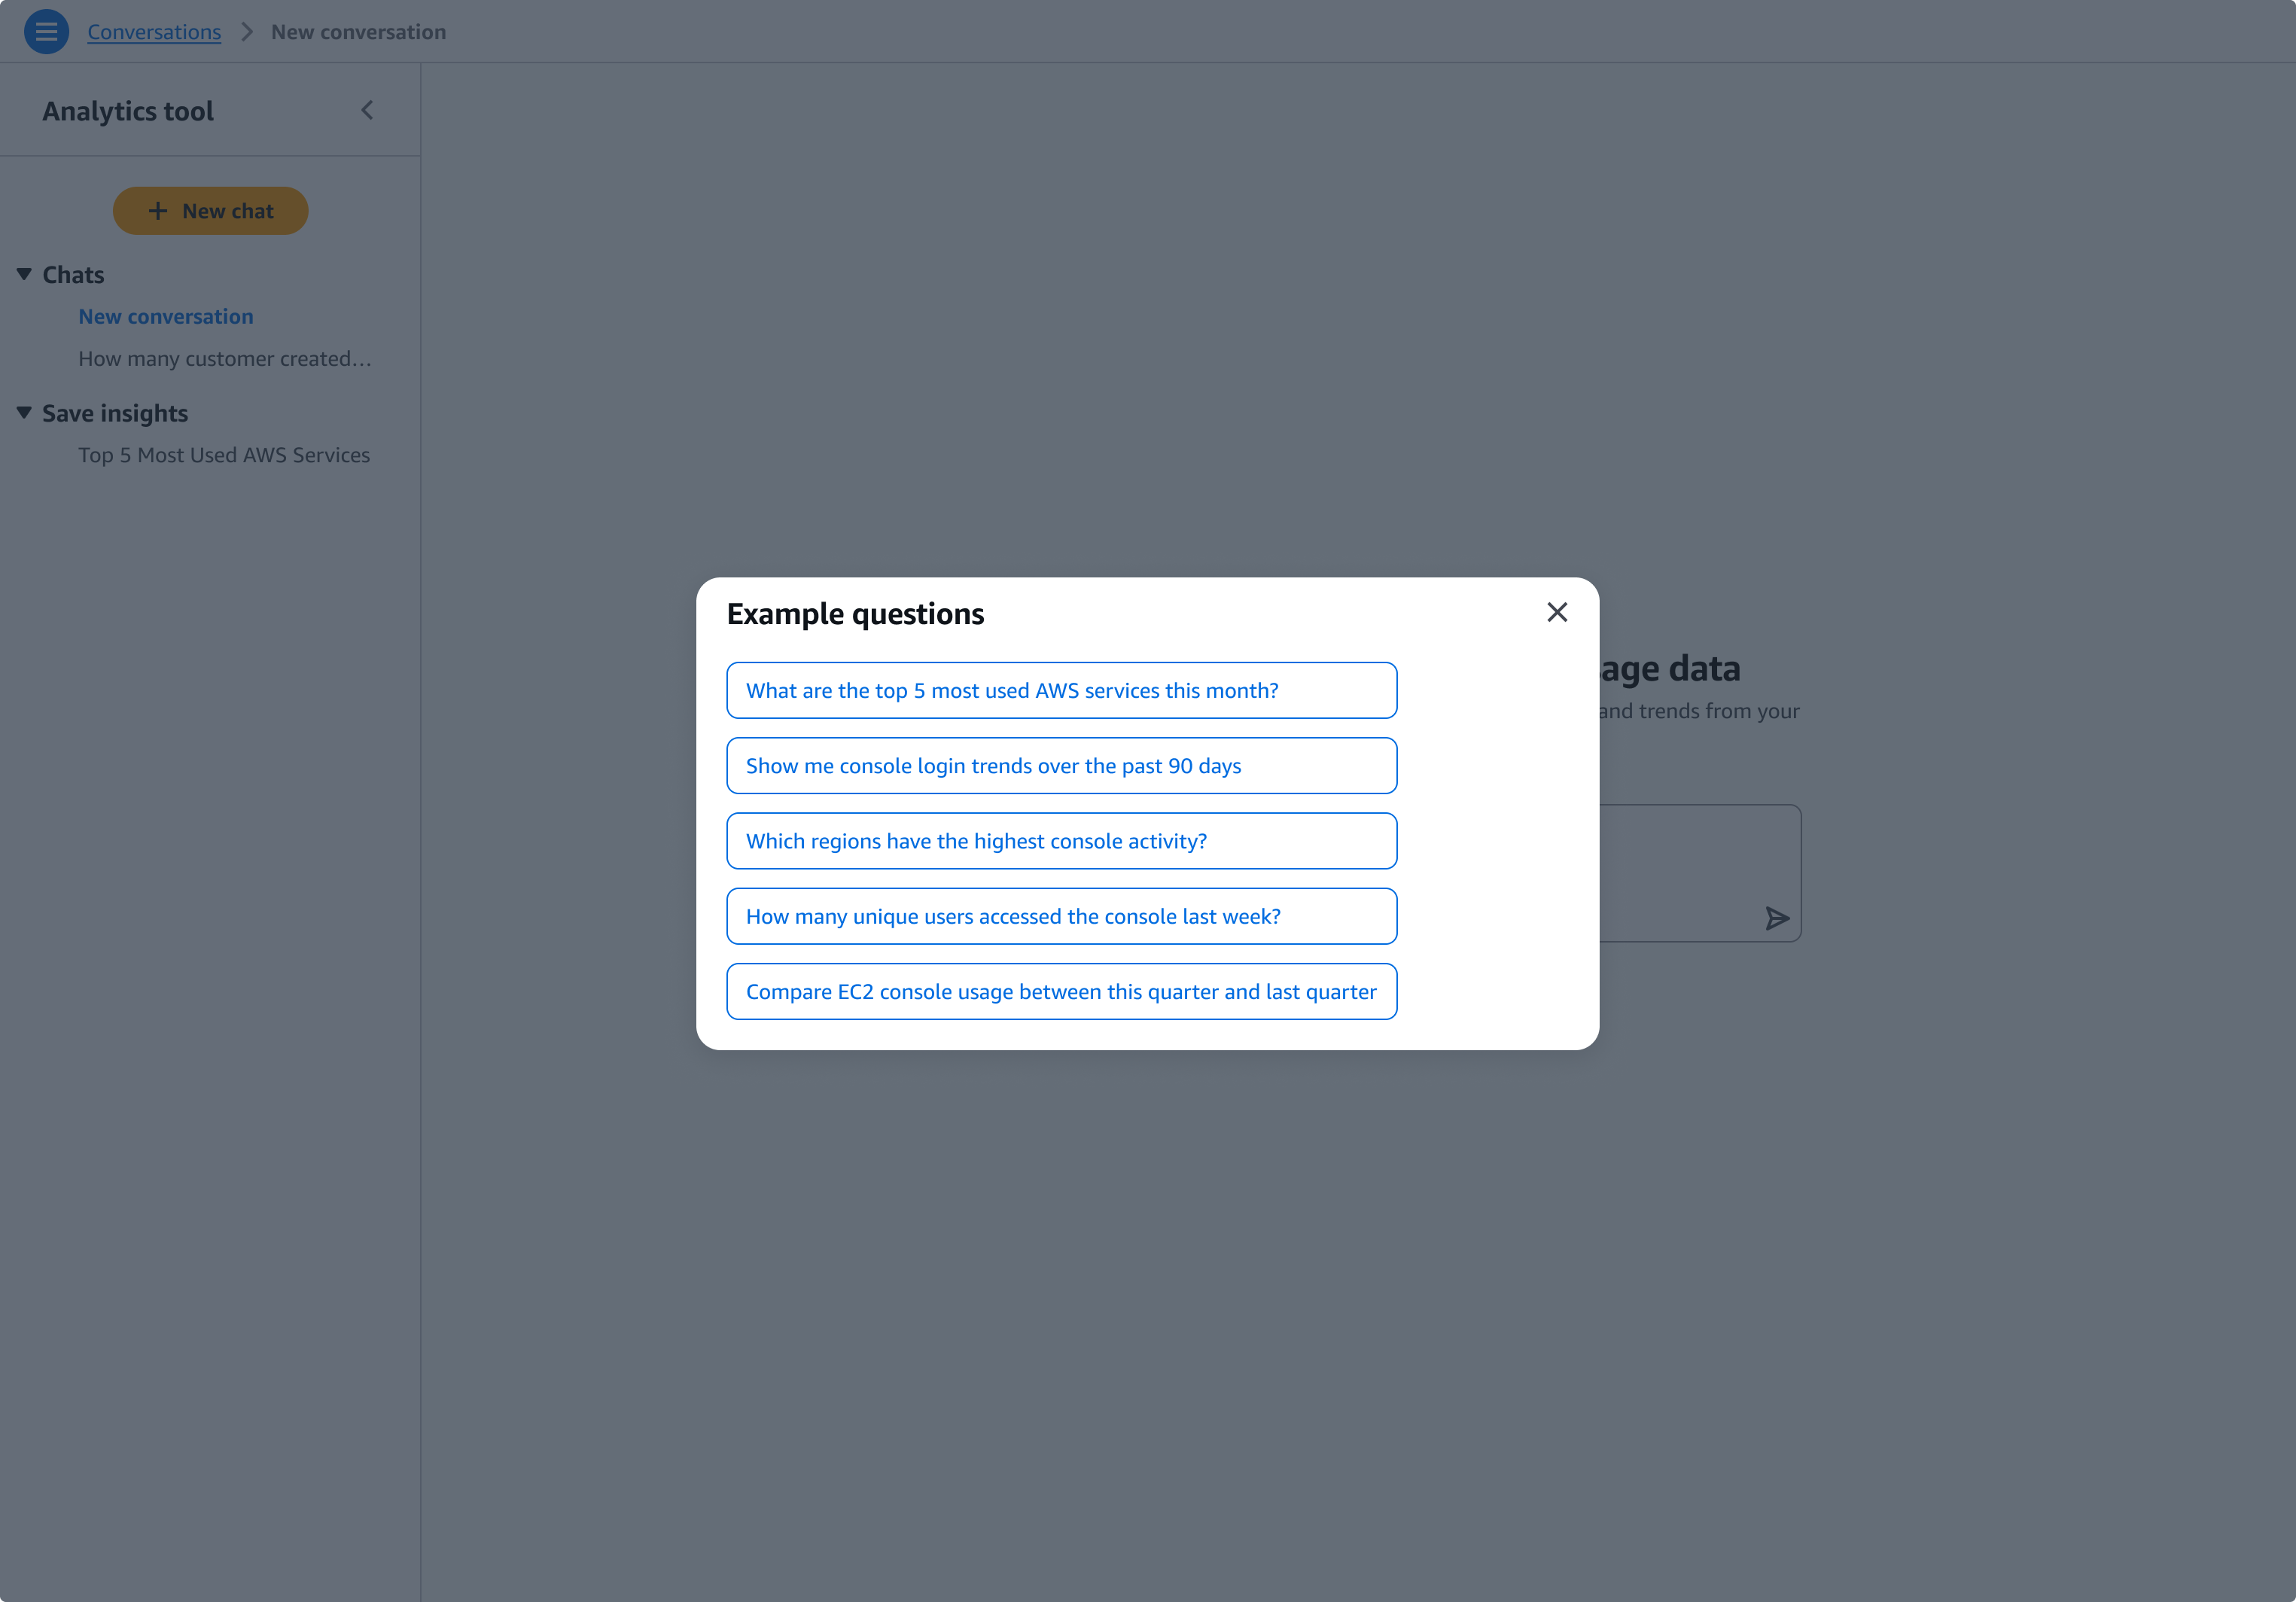Choose 'Compare EC2 console usage' question

click(1061, 992)
